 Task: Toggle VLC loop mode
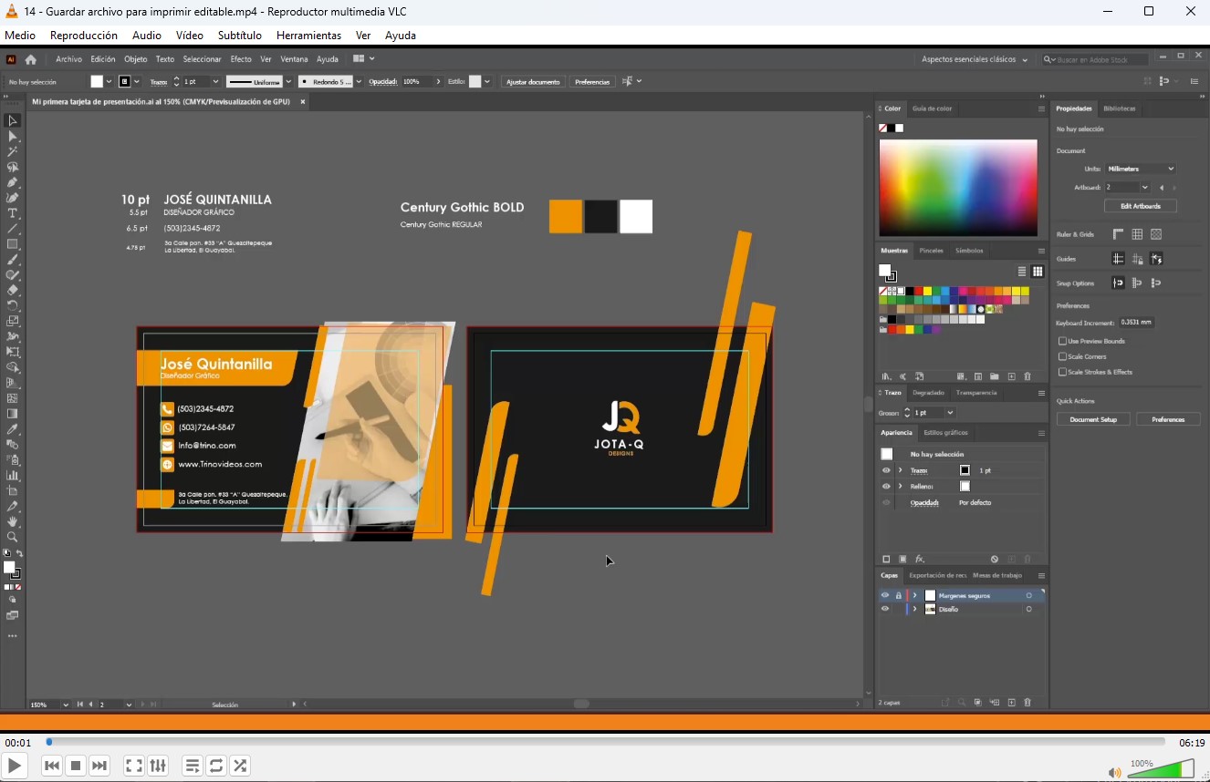pyautogui.click(x=216, y=766)
